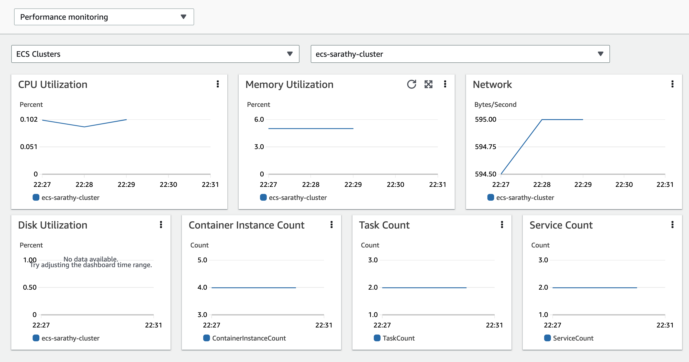Viewport: 689px width, 362px height.
Task: Click the 'No data available.' message
Action: (91, 259)
